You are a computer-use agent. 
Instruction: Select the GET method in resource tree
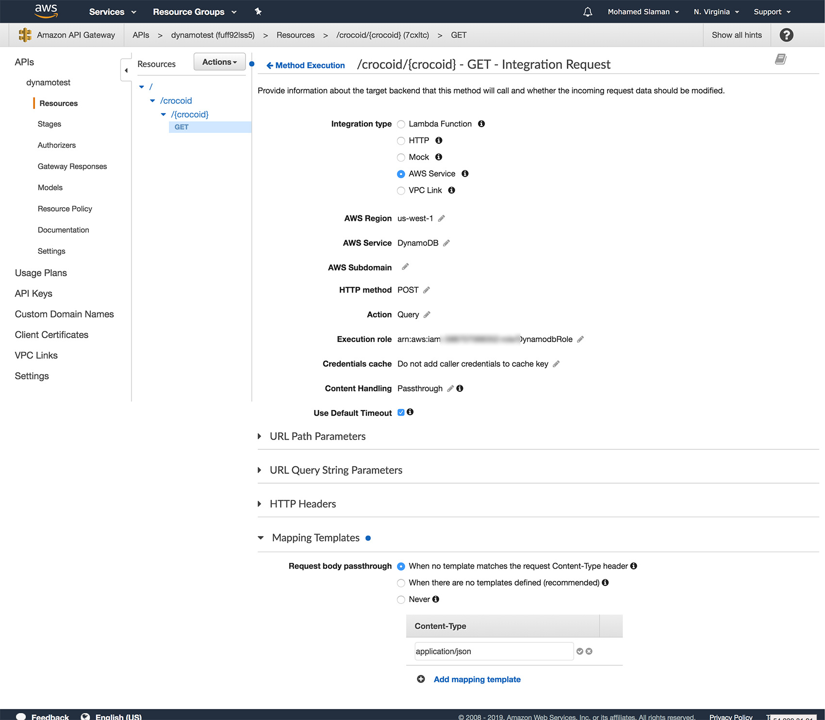(x=181, y=127)
